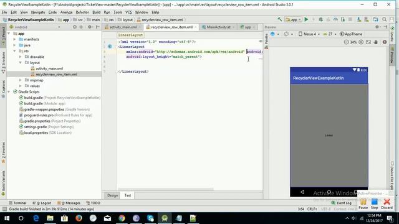Screen dimensions: 399x224
Task: Collapse the app module tree node
Action: point(9,34)
